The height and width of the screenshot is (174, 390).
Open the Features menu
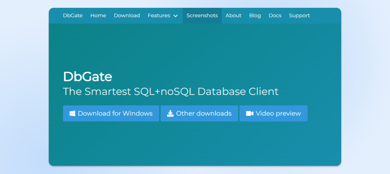(x=159, y=15)
